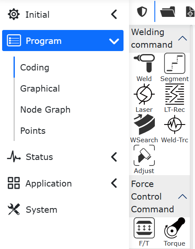Open the Coding submenu item
Image resolution: width=195 pixels, height=249 pixels.
tap(35, 68)
